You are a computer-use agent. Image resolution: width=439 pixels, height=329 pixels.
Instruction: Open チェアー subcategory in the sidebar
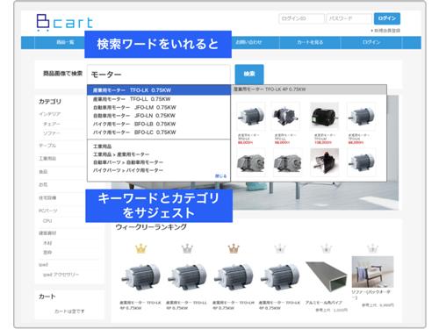tap(52, 124)
